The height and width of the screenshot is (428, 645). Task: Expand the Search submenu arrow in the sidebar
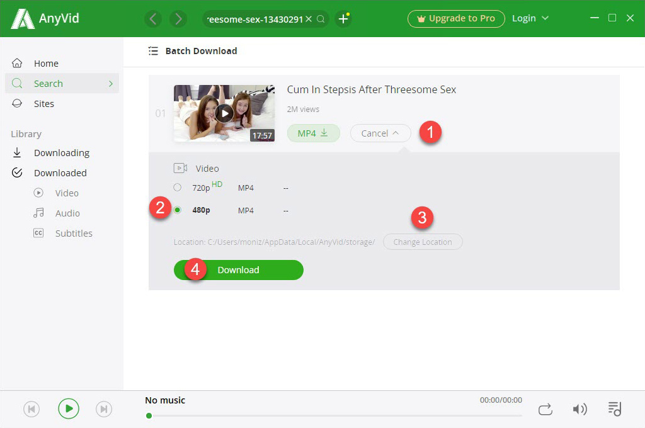[x=110, y=84]
